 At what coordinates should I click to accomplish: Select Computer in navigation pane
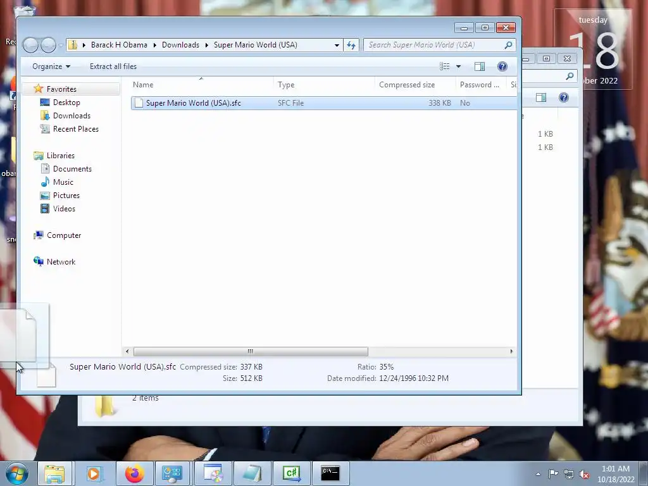tap(64, 235)
